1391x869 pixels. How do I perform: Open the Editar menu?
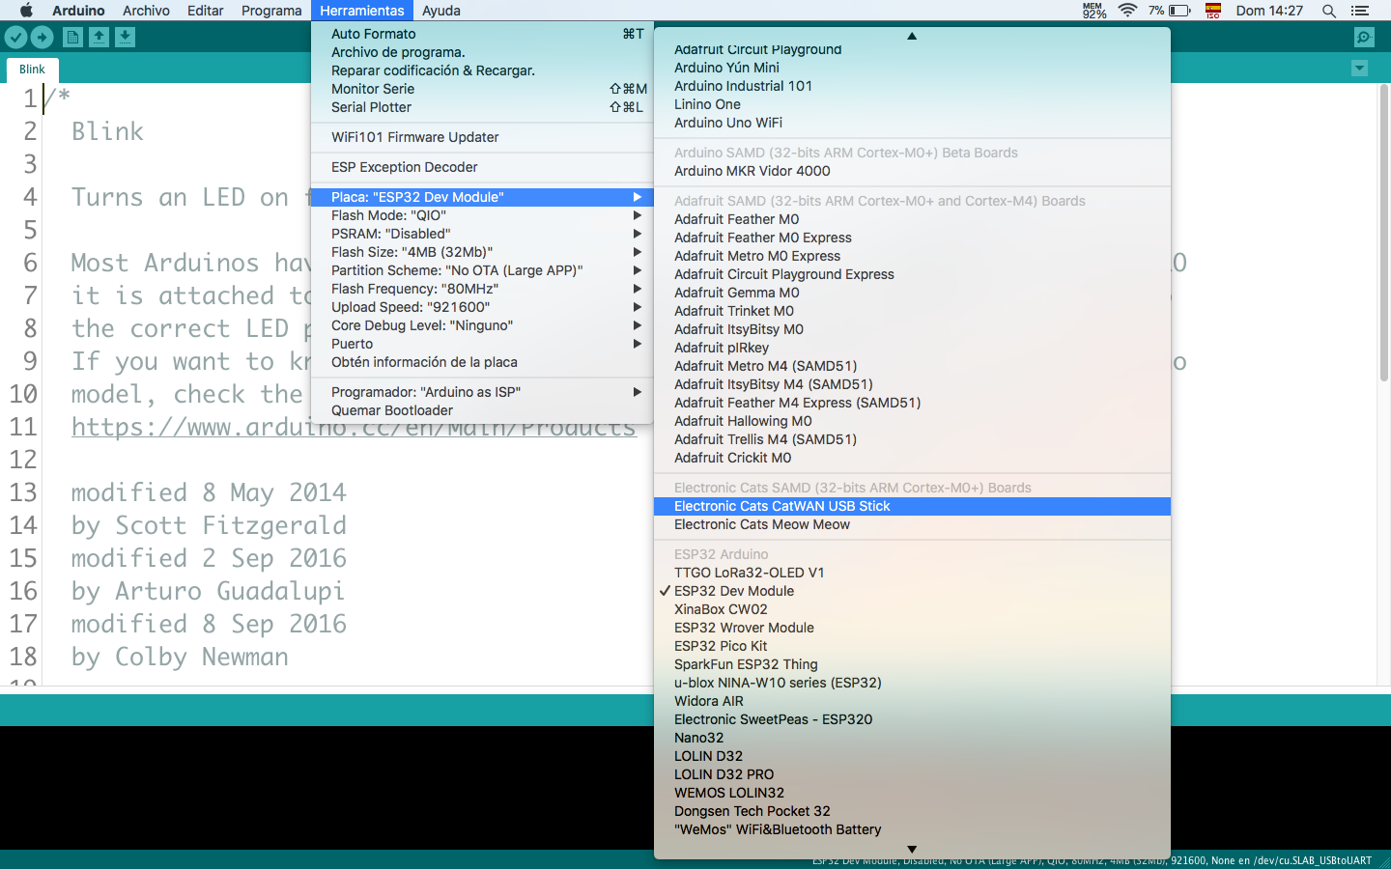click(206, 11)
